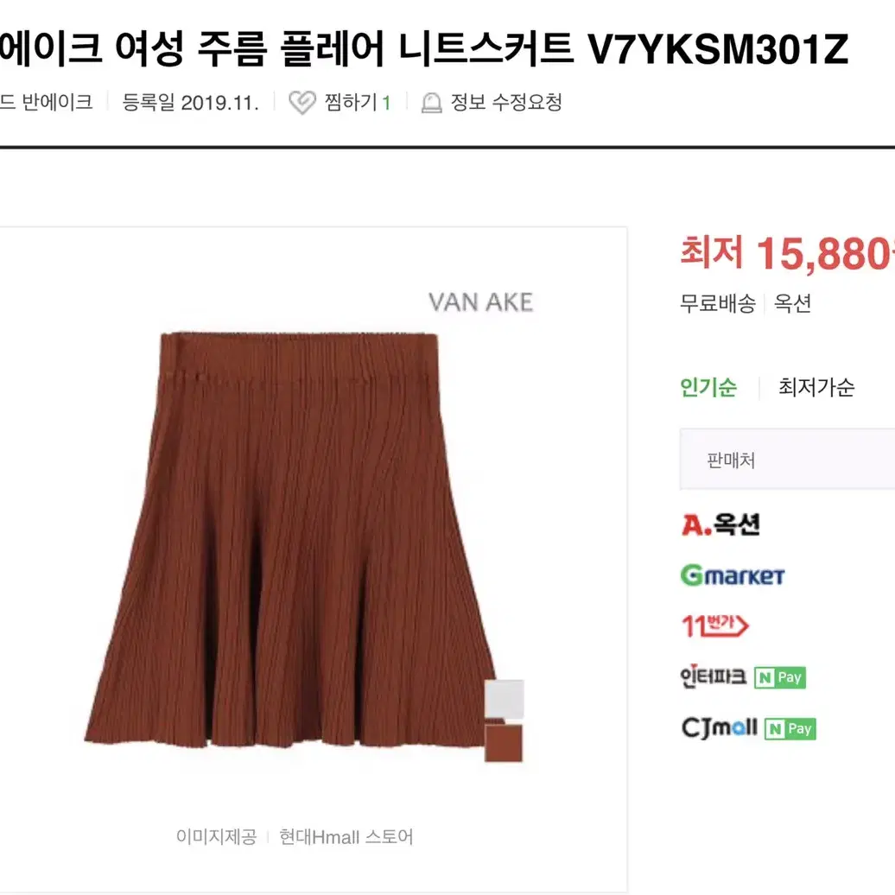The image size is (895, 895).
Task: Click the heart wishlist icon
Action: [x=302, y=103]
